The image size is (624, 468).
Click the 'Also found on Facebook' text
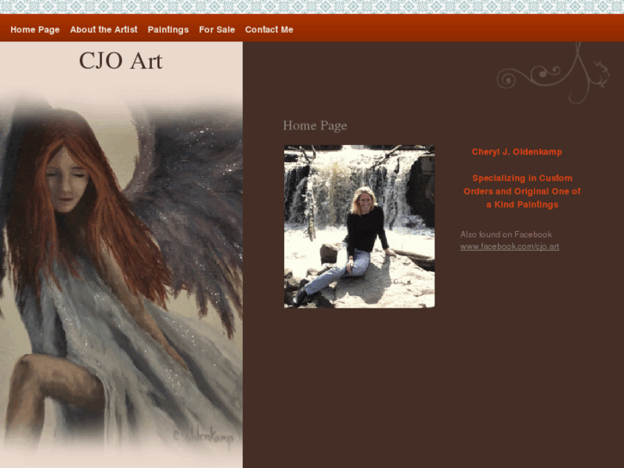point(506,234)
